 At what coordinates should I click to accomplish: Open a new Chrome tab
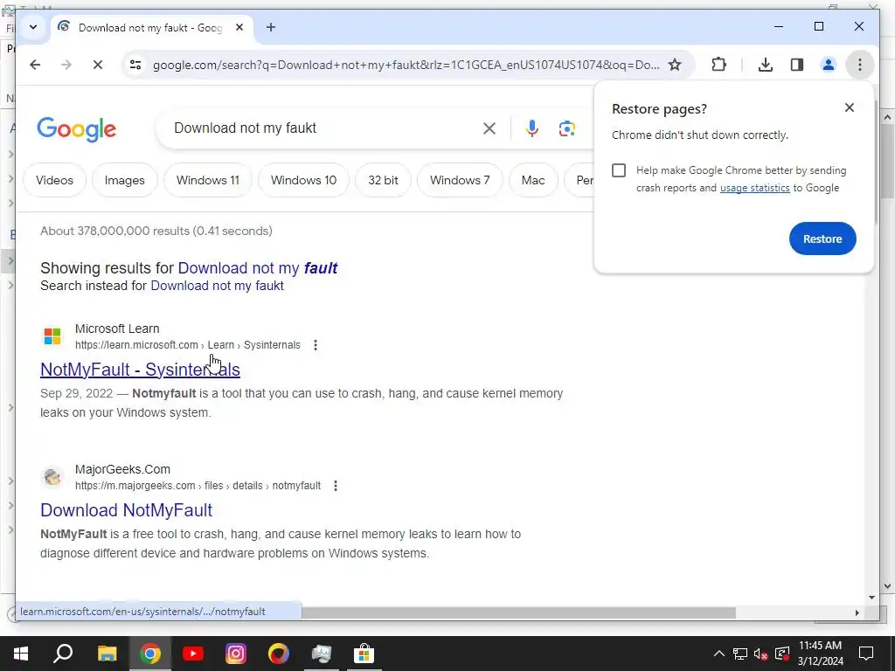coord(271,27)
